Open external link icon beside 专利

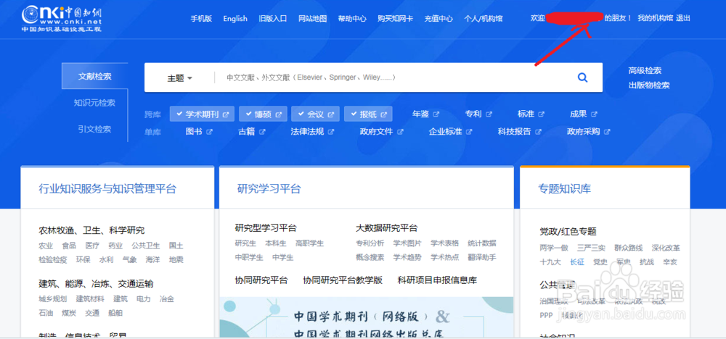[489, 114]
